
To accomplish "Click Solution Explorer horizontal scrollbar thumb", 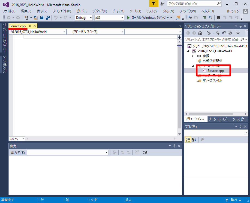I will (x=211, y=114).
